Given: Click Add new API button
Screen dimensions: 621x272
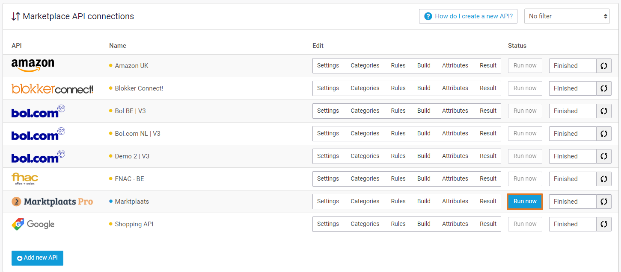Looking at the screenshot, I should click(37, 258).
